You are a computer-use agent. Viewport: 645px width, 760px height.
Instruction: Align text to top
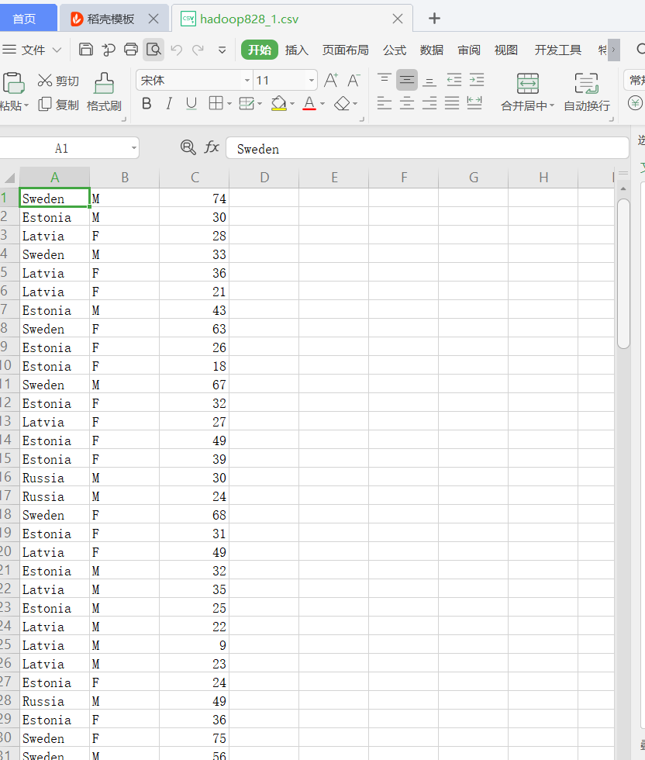[x=385, y=80]
